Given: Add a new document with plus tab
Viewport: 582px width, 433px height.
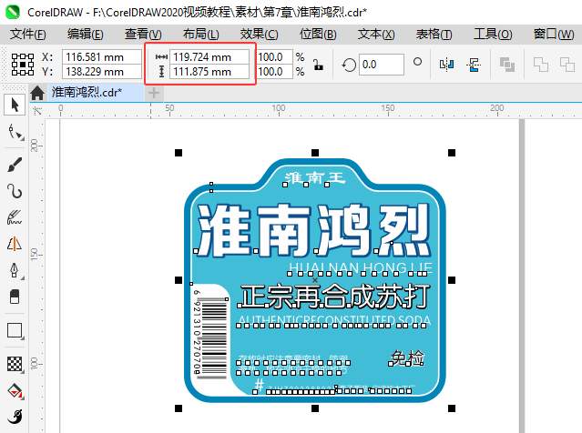Looking at the screenshot, I should [154, 93].
